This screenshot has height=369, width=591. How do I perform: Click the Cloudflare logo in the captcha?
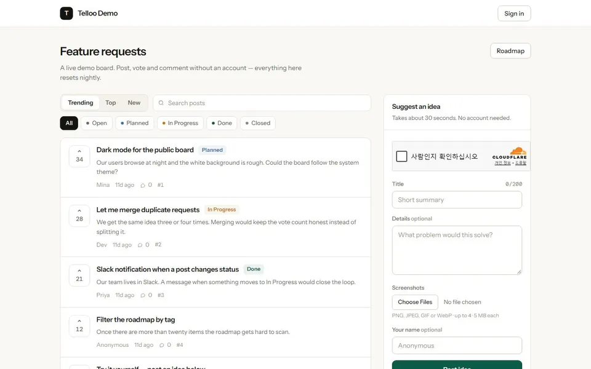point(510,153)
